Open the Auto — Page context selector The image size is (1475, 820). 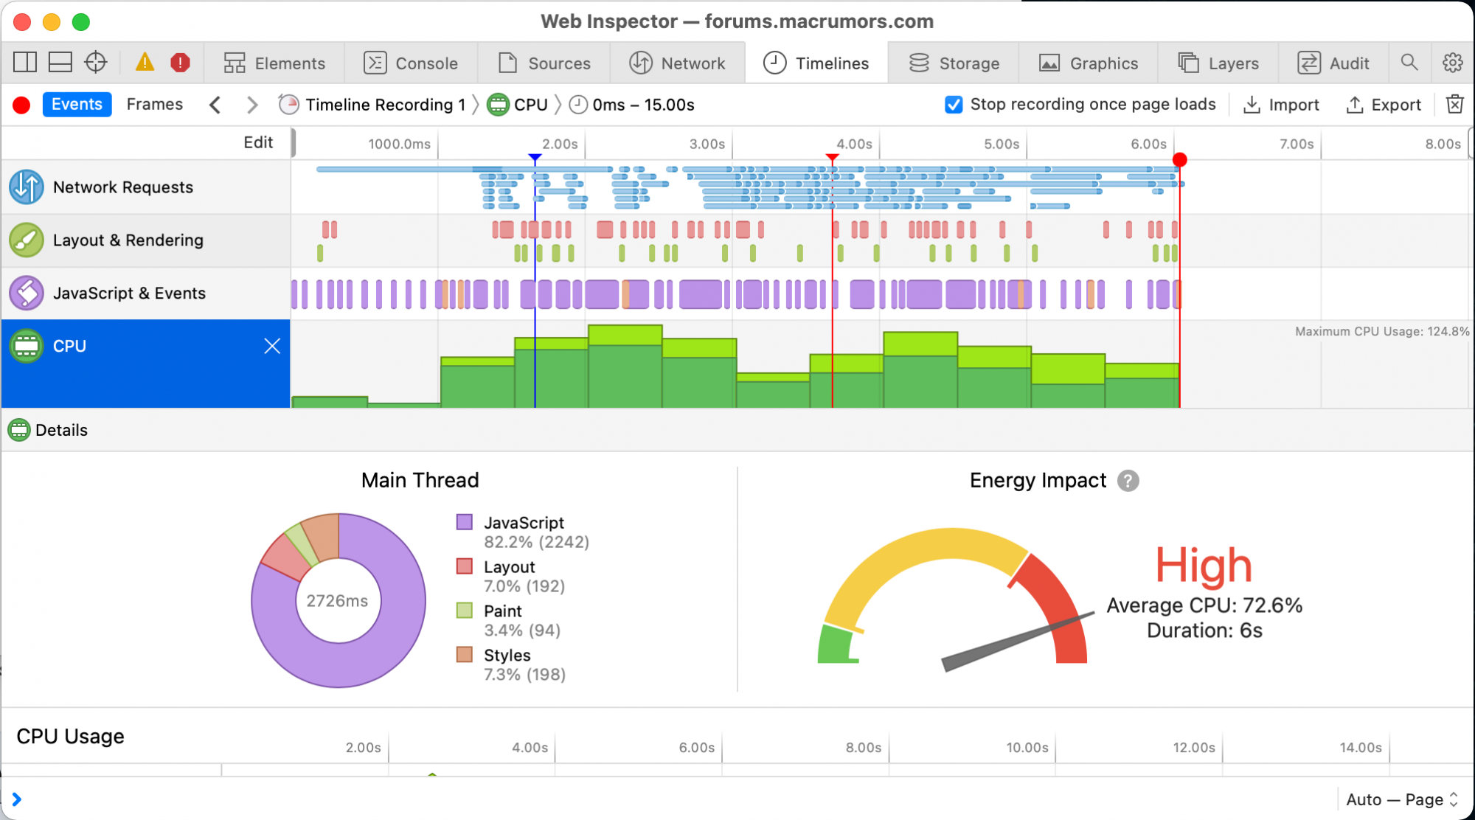click(x=1401, y=799)
